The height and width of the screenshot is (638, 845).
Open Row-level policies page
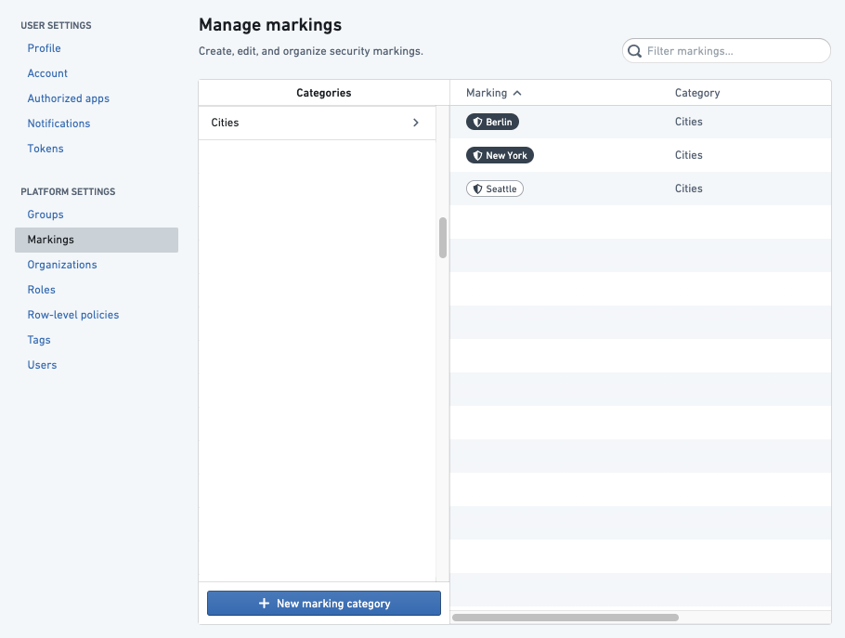(73, 315)
